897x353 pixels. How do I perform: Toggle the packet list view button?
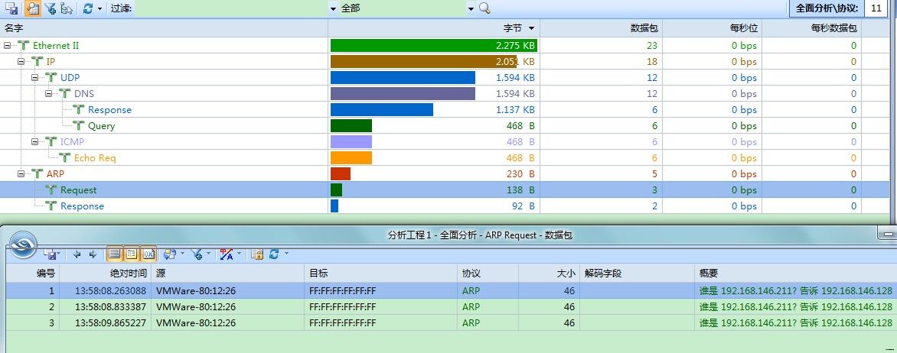pos(114,254)
